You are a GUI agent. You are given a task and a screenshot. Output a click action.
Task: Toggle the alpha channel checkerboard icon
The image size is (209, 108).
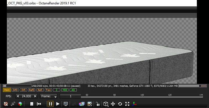[89, 104]
